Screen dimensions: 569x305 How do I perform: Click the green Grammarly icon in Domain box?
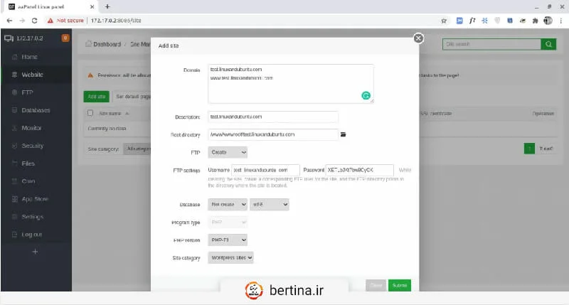click(x=366, y=95)
